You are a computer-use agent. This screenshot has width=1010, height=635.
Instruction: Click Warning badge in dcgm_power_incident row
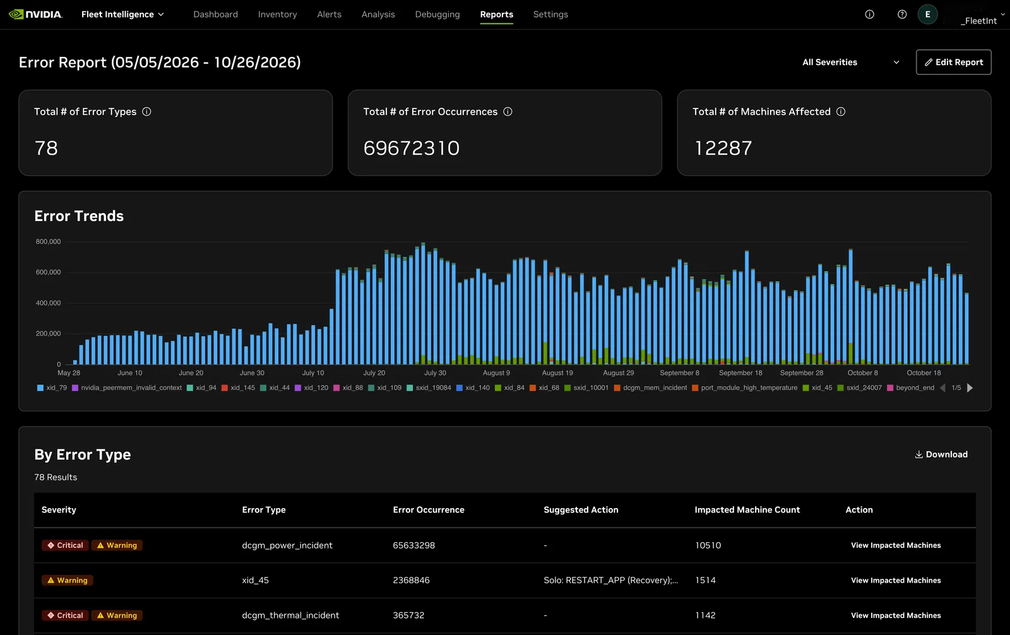117,545
